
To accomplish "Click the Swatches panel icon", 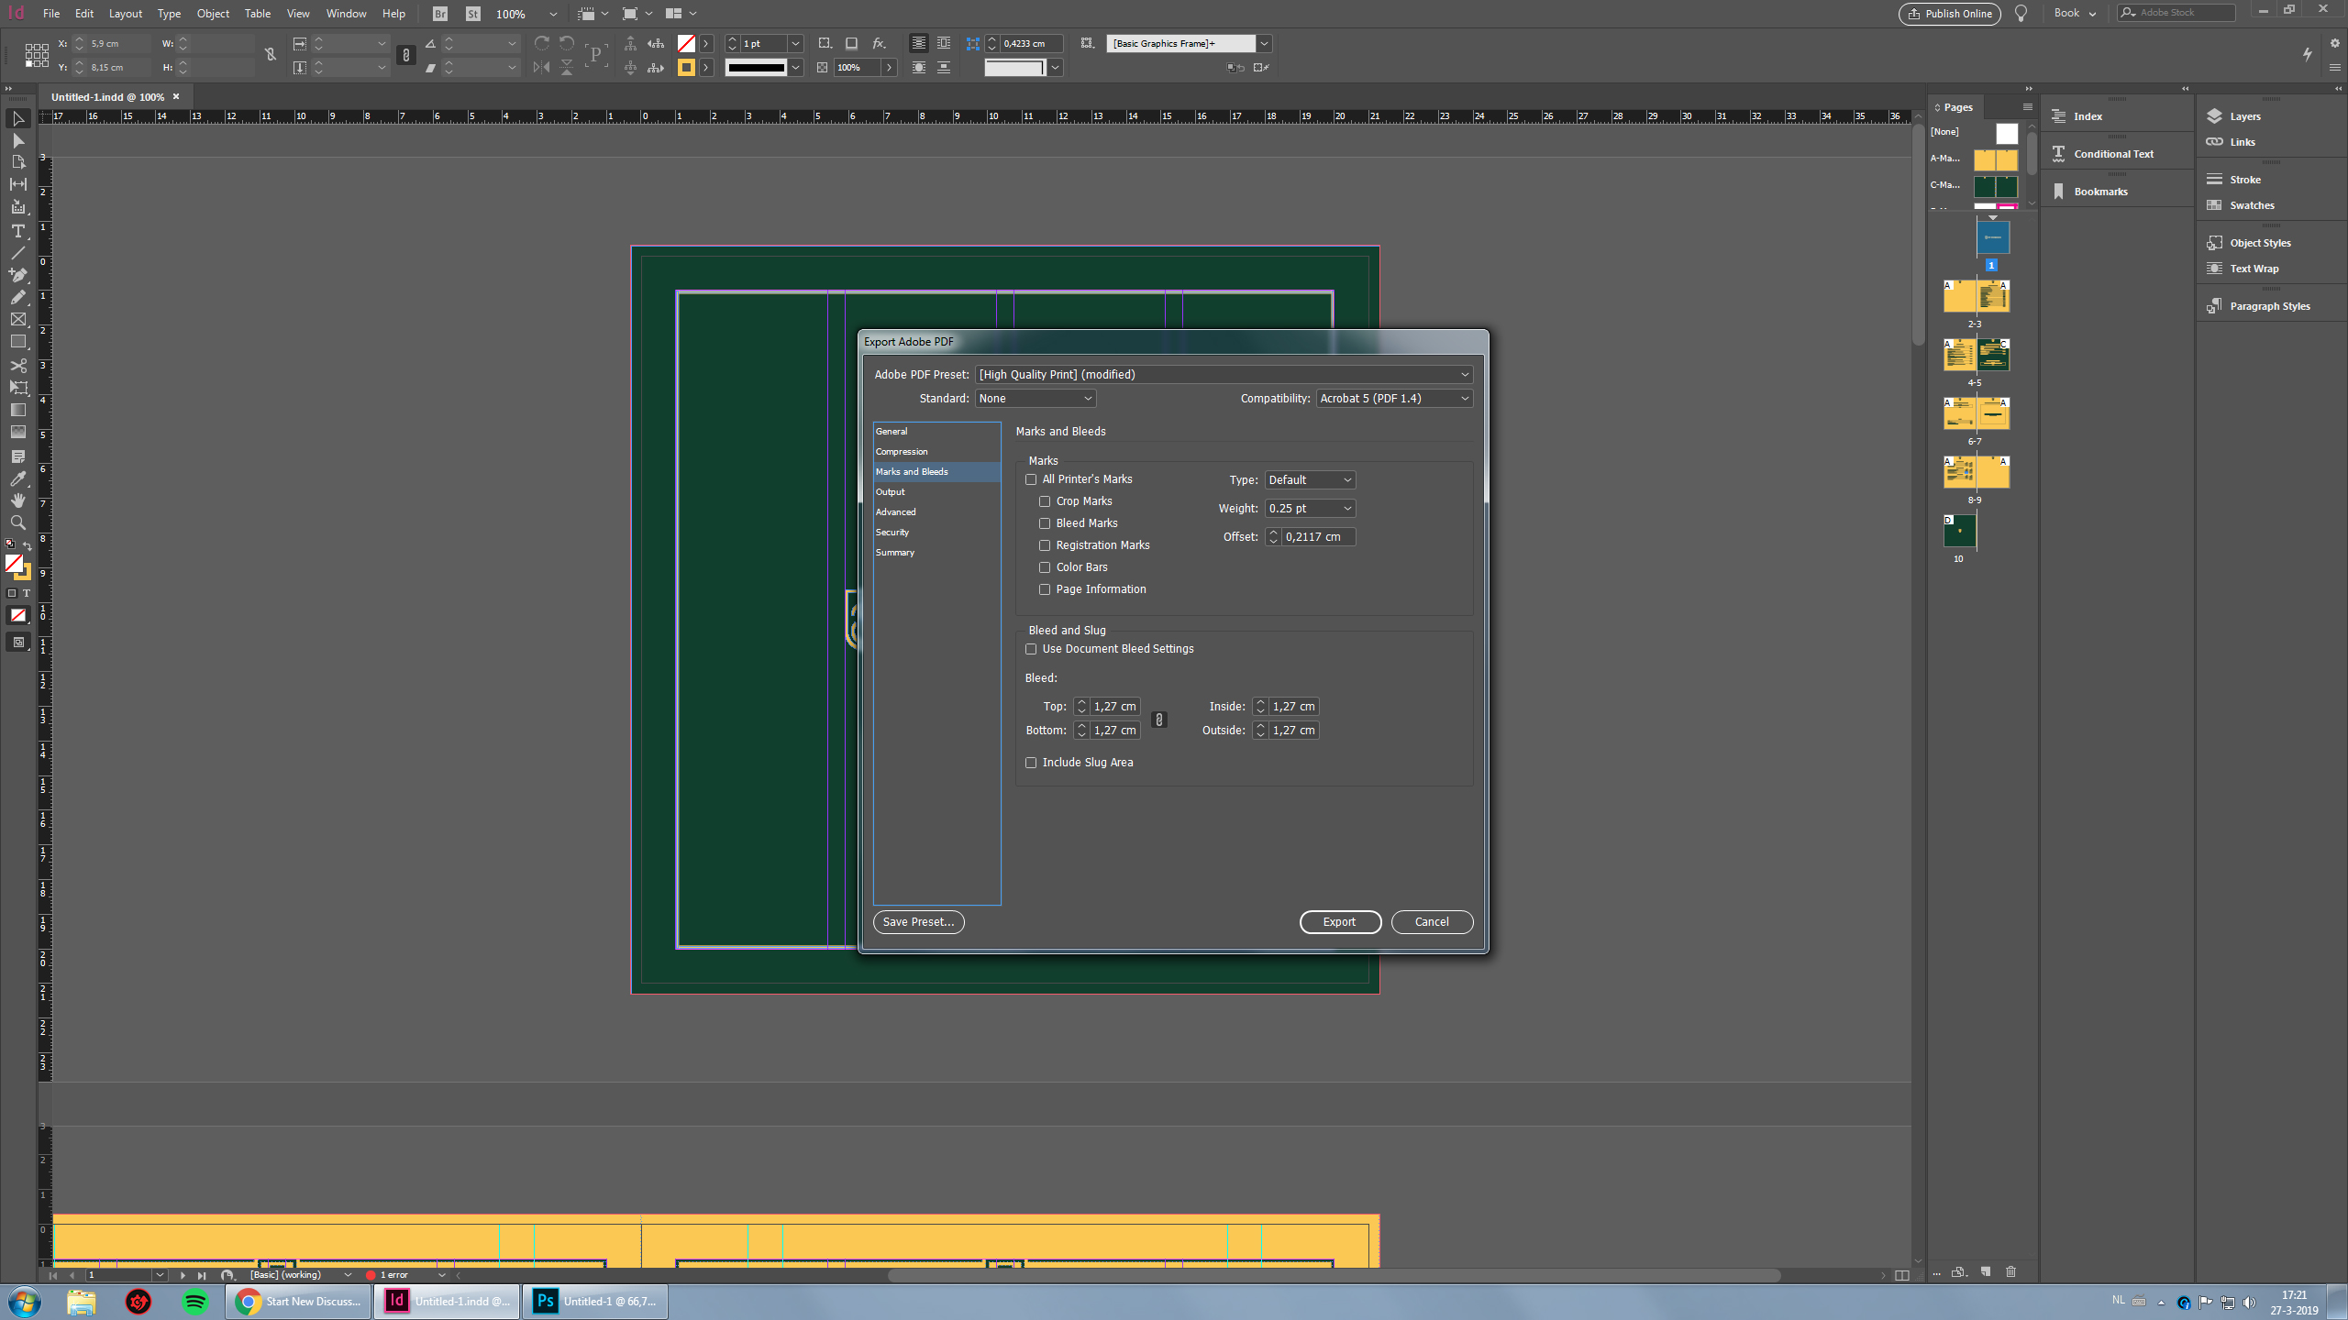I will [x=2214, y=204].
